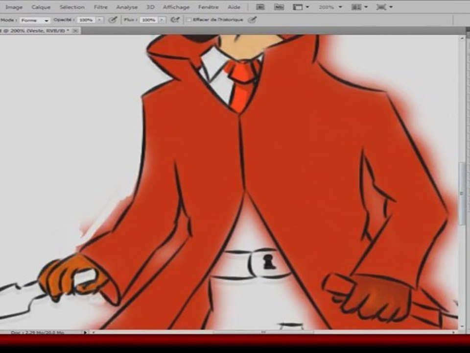
Task: Check Effacer de l'historique checkbox
Action: (189, 20)
